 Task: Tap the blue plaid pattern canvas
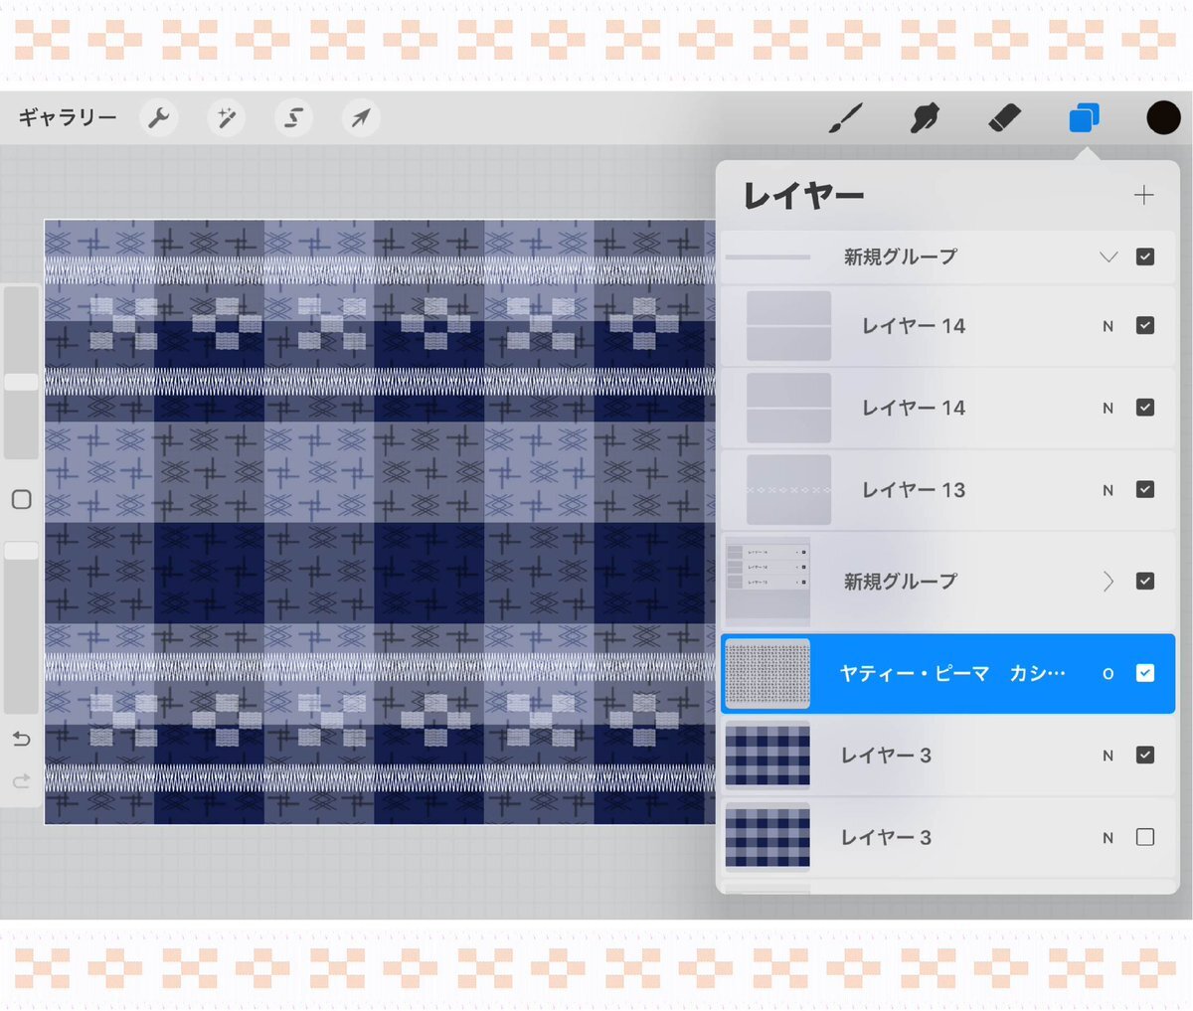coord(380,522)
